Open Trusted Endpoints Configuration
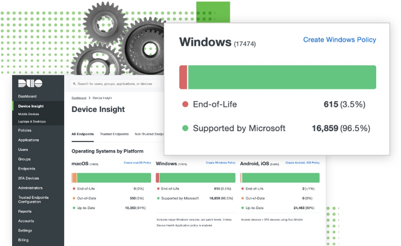This screenshot has height=246, width=401. pos(33,200)
